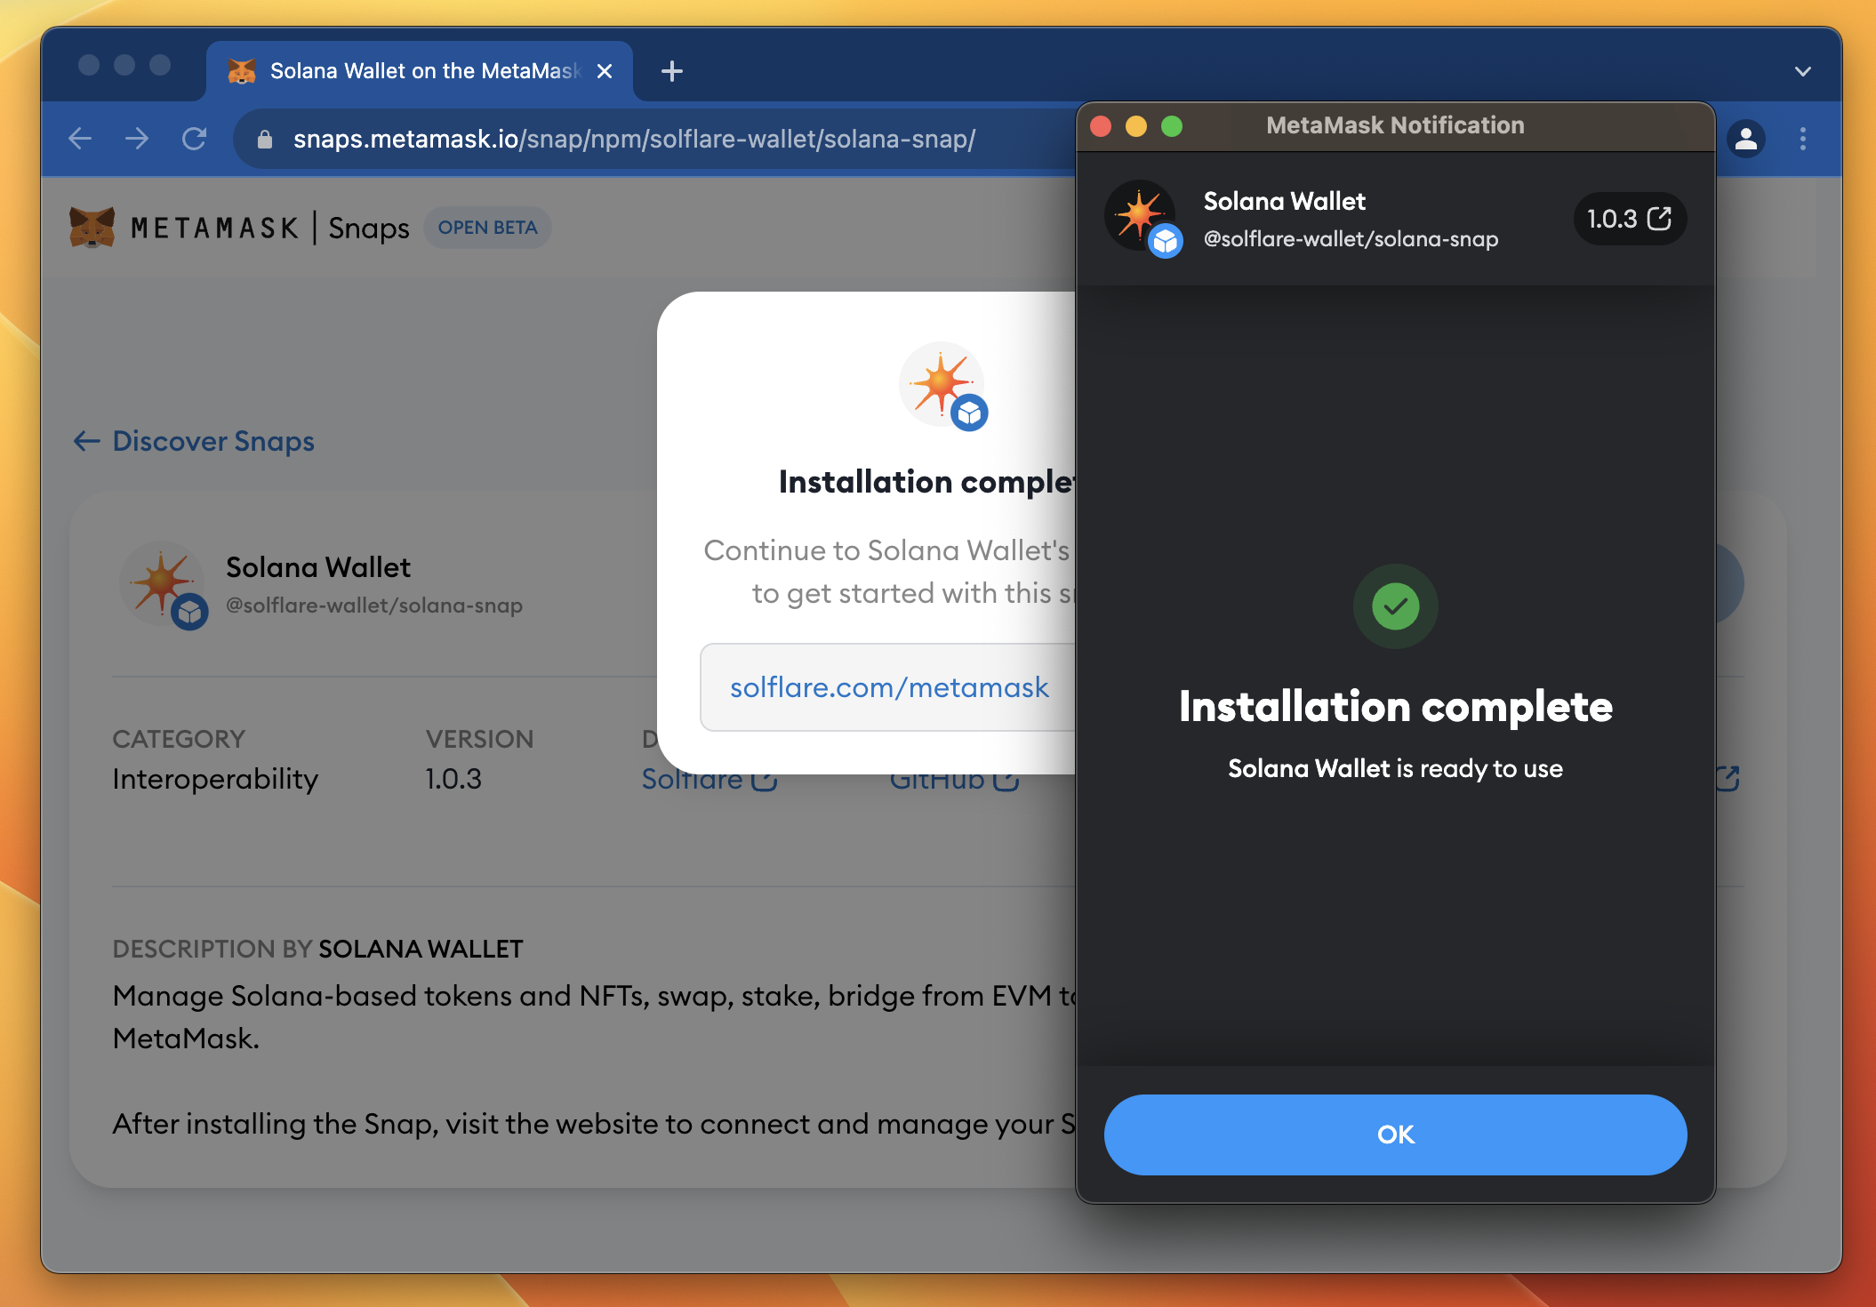Click the Solana Wallet snap icon on page
Image resolution: width=1876 pixels, height=1307 pixels.
(x=164, y=584)
